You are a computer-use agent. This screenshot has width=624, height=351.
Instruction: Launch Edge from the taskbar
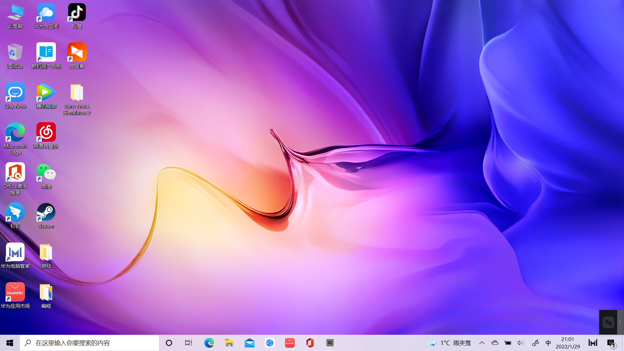pos(209,343)
